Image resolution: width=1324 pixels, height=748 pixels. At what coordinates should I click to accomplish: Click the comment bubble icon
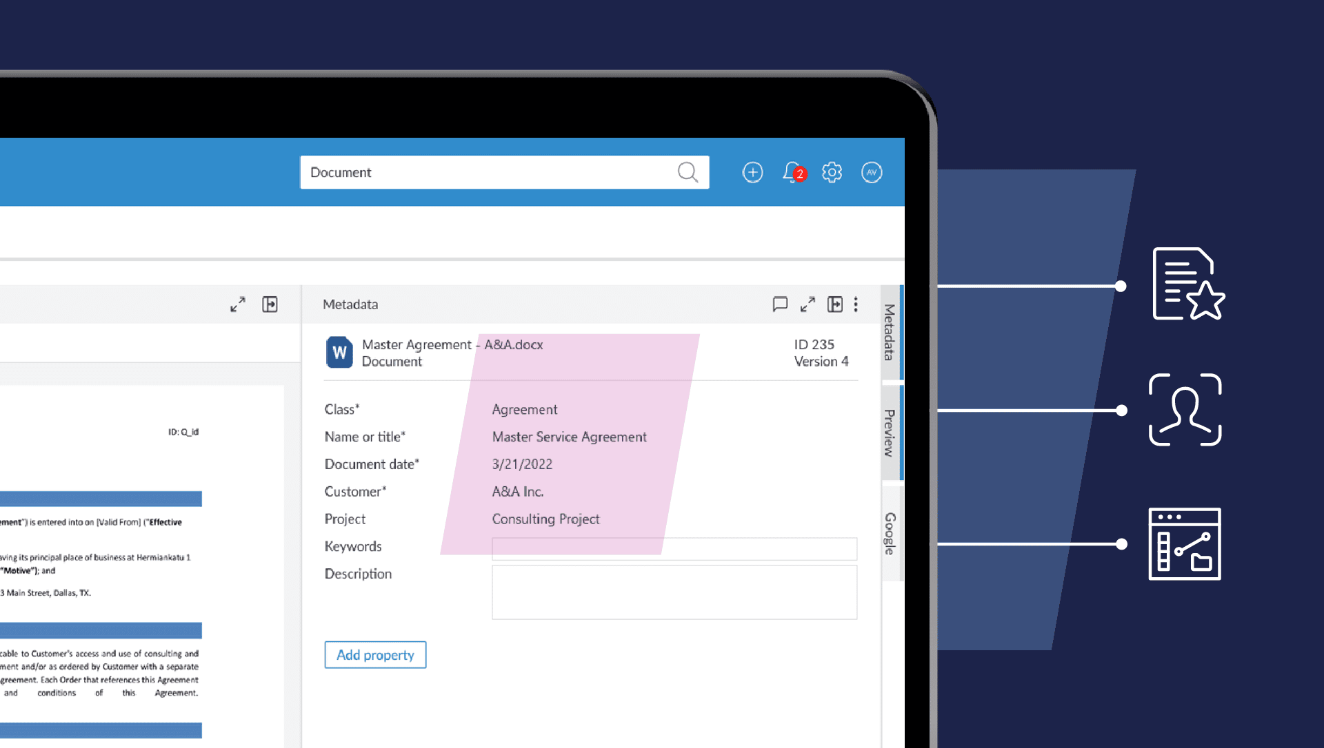point(779,303)
